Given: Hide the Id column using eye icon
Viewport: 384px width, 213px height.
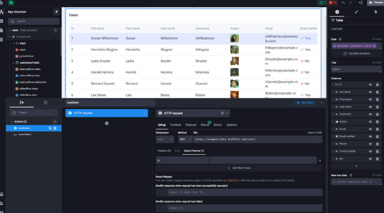Looking at the screenshot, I should point(370,84).
